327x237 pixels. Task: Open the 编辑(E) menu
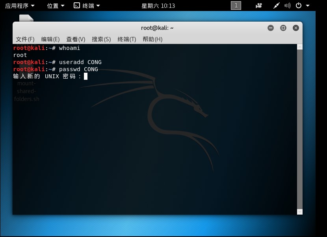point(50,39)
